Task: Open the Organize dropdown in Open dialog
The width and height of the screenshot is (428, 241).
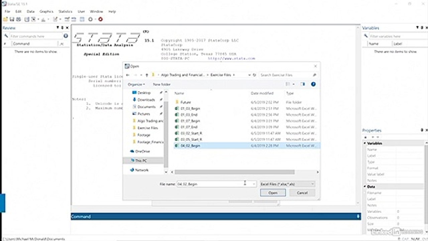Action: 136,84
